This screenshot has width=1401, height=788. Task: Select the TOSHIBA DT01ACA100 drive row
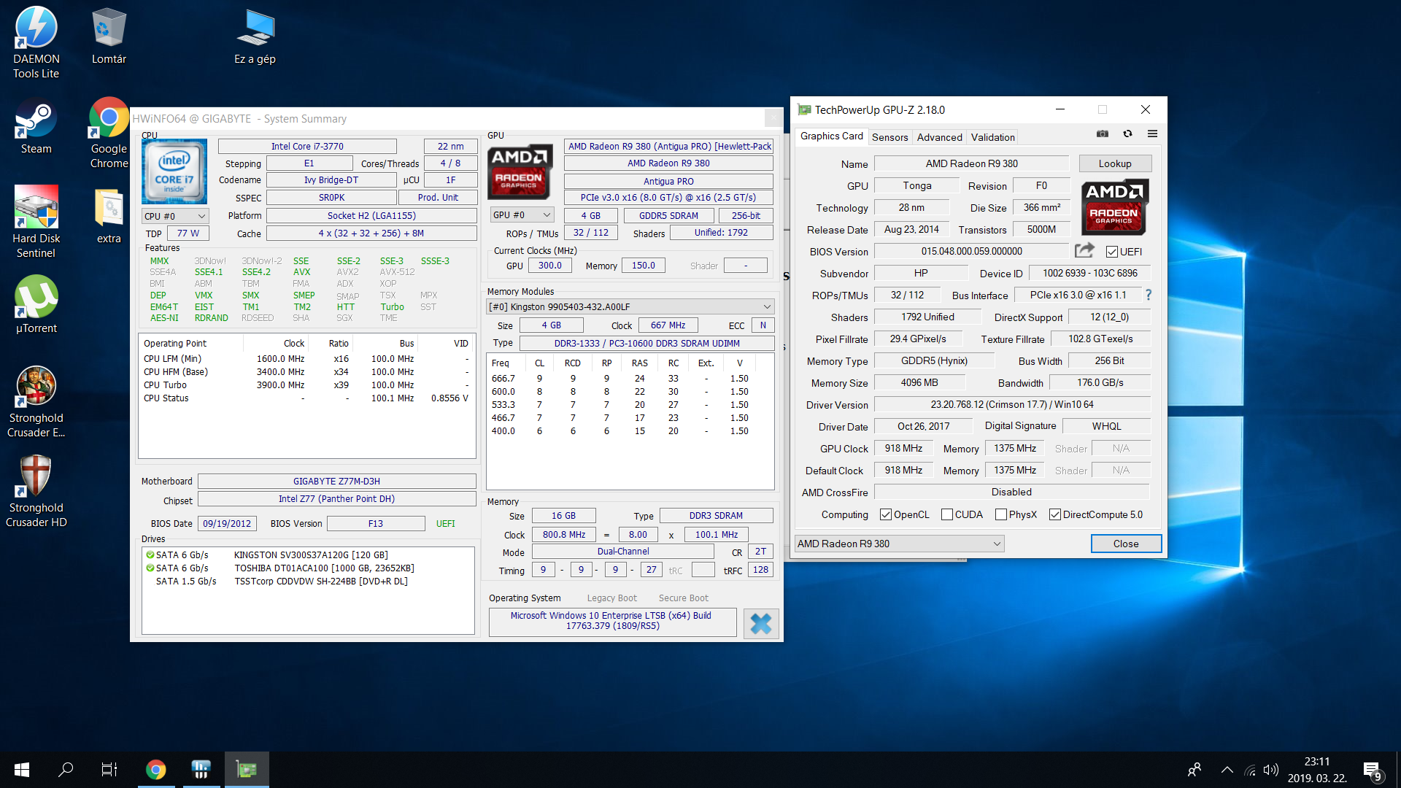(x=306, y=568)
